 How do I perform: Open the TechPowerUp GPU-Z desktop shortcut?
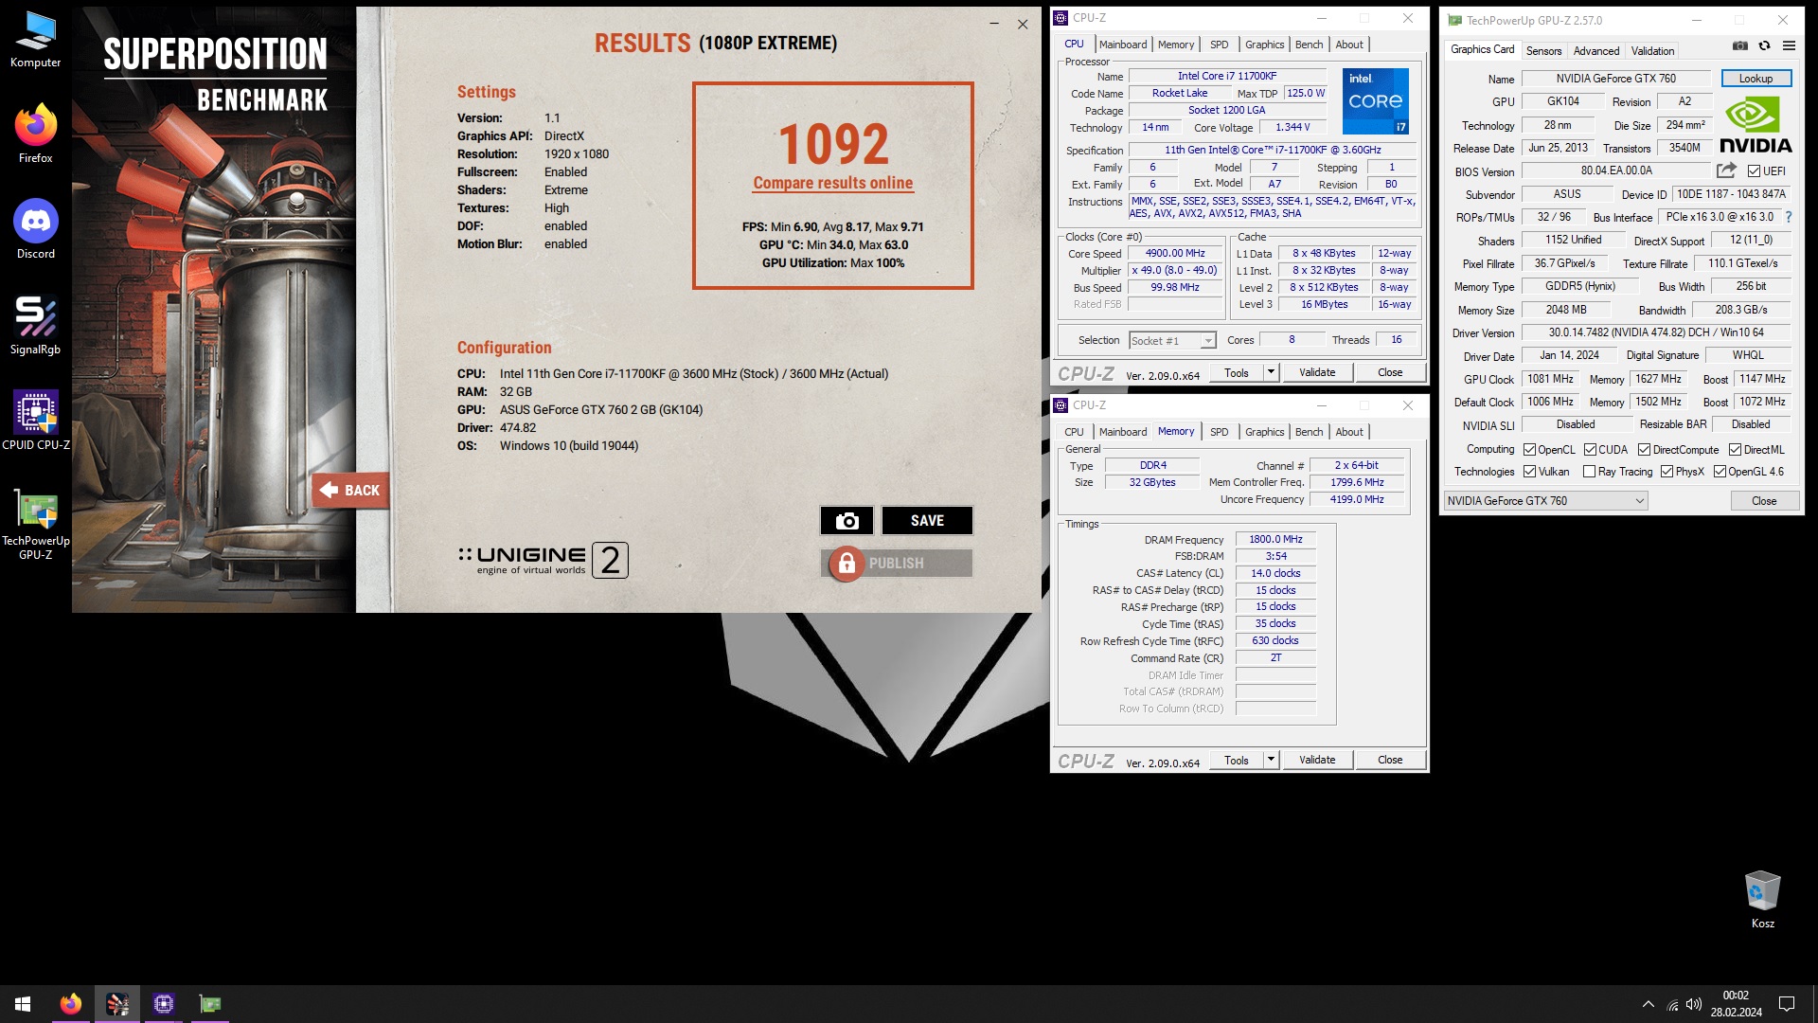point(35,524)
